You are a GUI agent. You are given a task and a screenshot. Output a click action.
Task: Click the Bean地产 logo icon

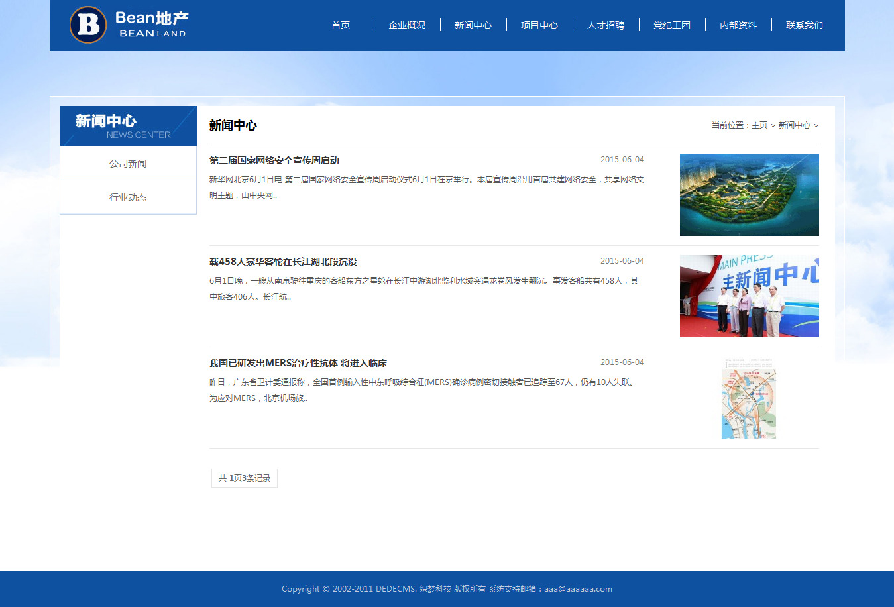point(88,25)
